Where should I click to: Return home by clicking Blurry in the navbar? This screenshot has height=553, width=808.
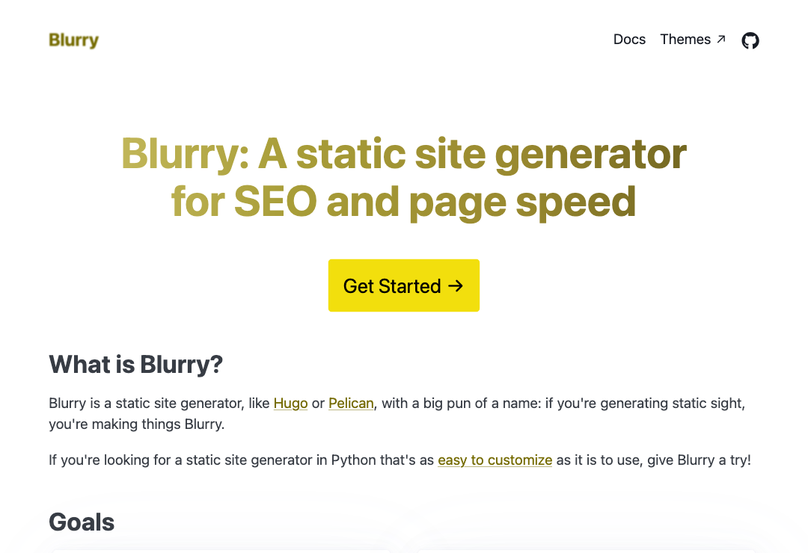(x=74, y=40)
